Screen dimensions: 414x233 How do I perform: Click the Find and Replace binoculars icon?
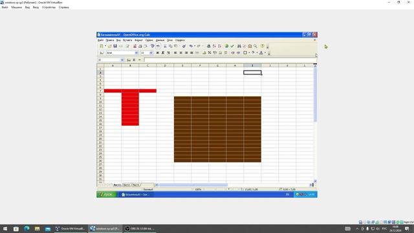(239, 46)
